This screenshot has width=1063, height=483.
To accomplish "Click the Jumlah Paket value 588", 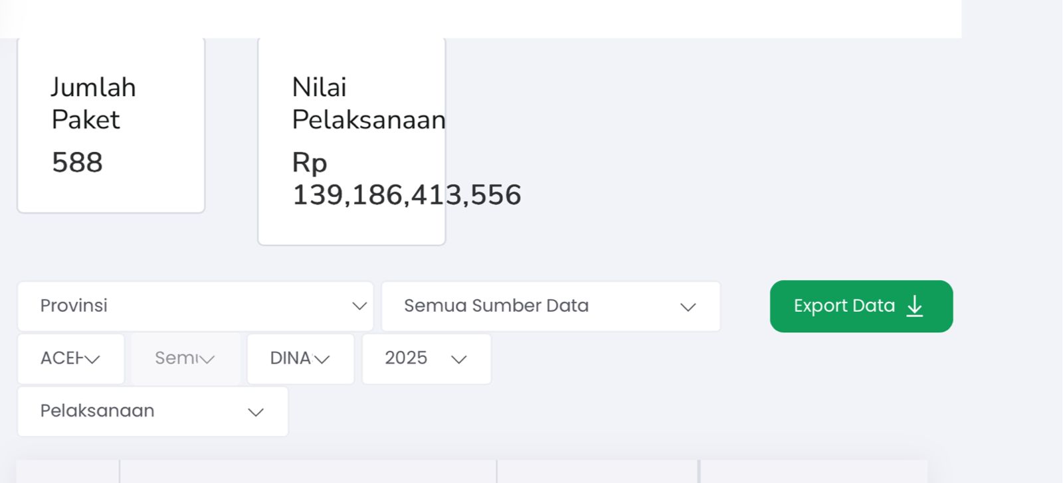I will coord(76,163).
